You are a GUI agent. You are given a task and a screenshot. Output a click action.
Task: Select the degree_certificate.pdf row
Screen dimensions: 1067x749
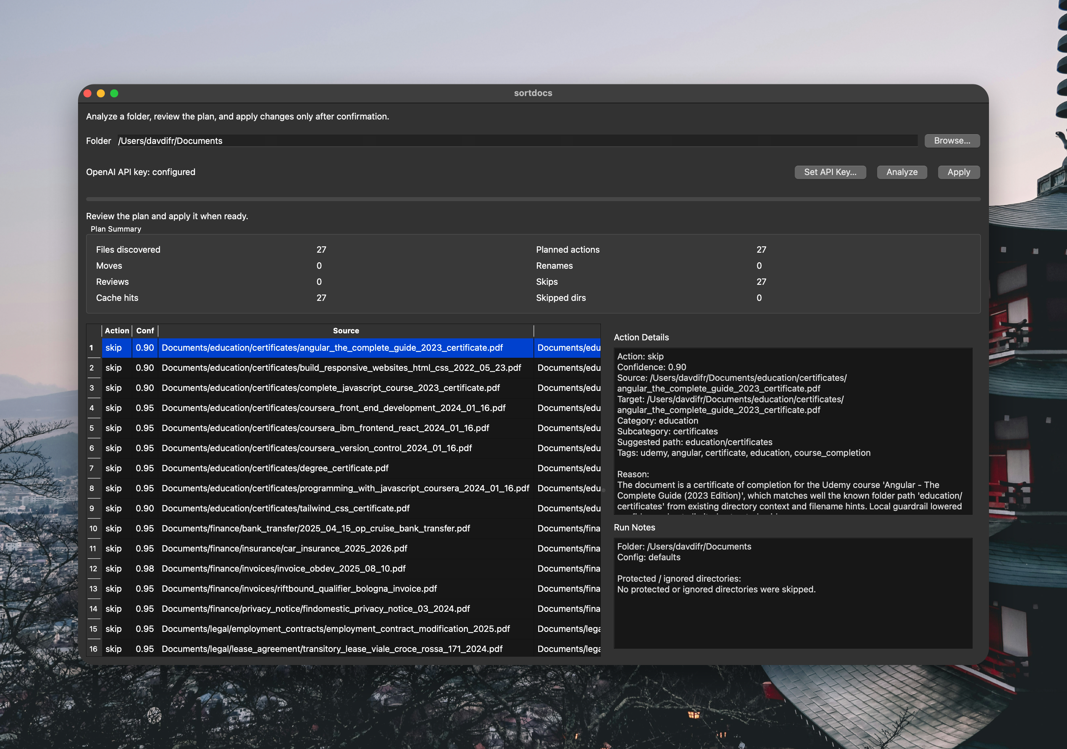(x=275, y=468)
